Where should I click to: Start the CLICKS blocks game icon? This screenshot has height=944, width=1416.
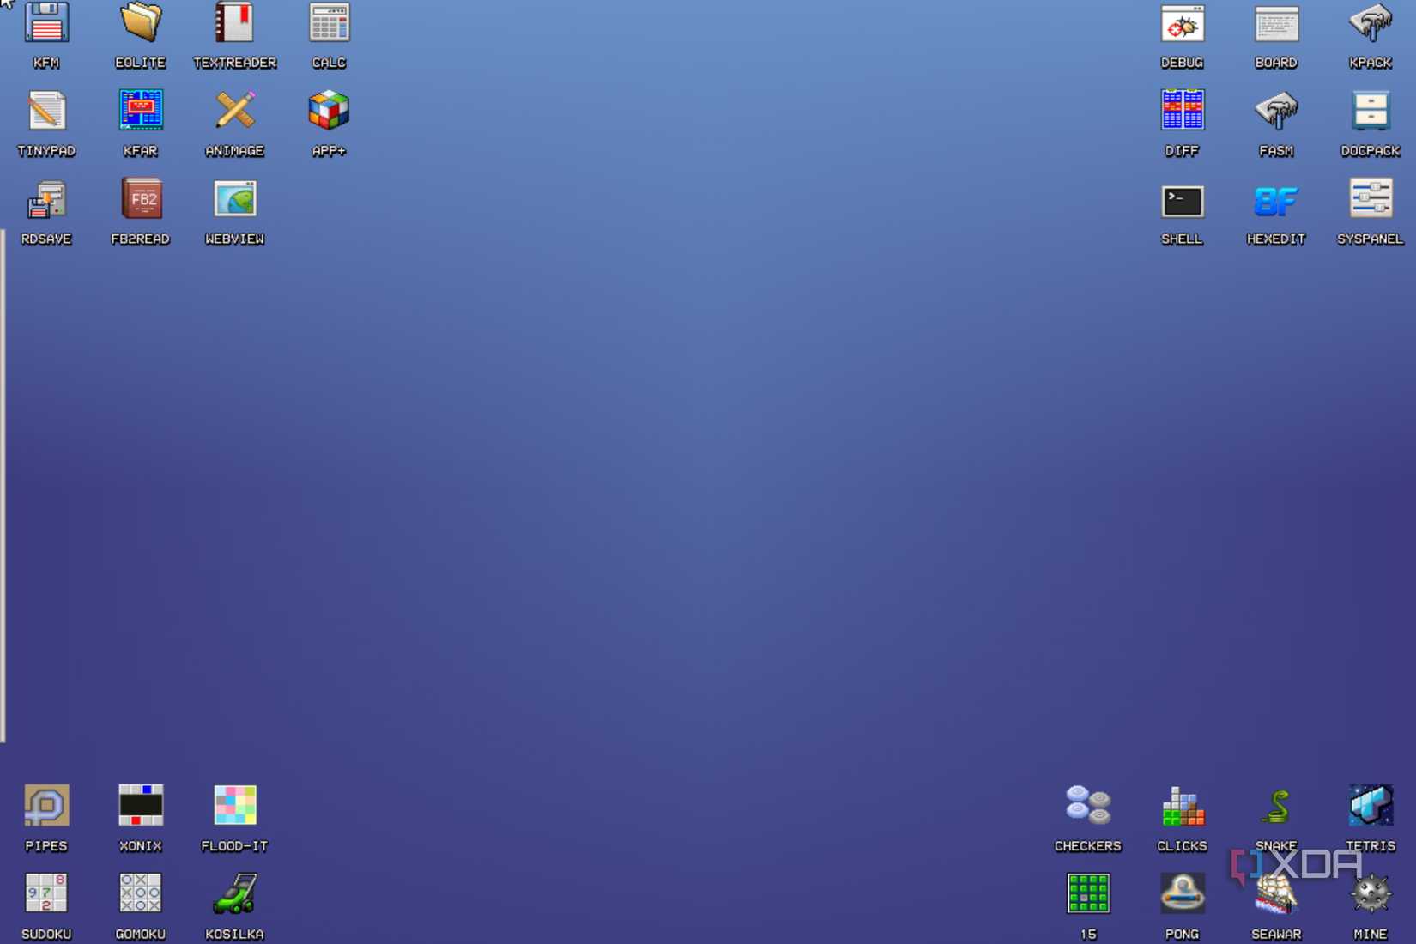point(1183,806)
